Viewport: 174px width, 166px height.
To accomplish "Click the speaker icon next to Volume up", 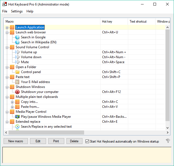I will (17, 52).
